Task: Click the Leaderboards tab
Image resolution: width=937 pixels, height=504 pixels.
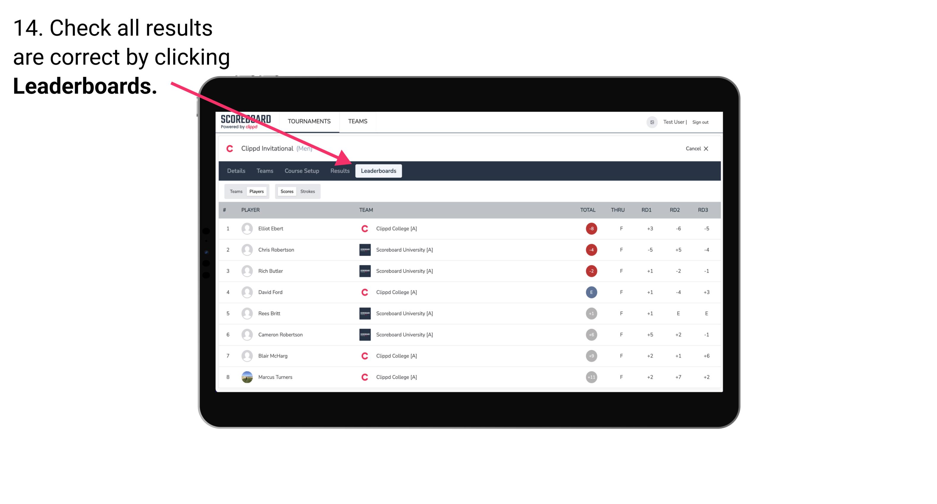Action: [x=379, y=171]
